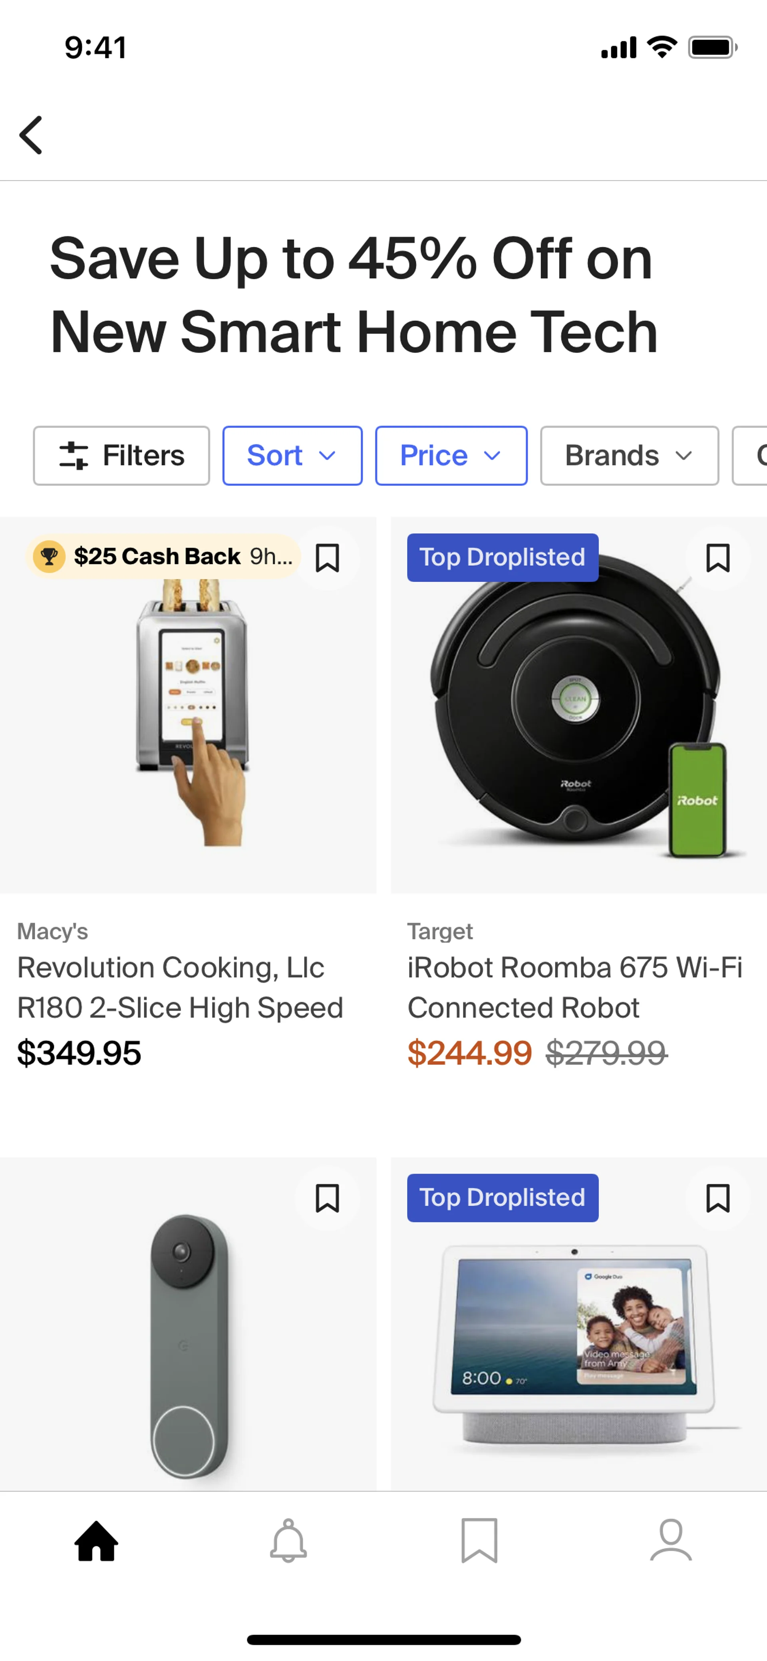This screenshot has width=767, height=1661.
Task: Bookmark the iRobot Roomba 675
Action: 717,558
